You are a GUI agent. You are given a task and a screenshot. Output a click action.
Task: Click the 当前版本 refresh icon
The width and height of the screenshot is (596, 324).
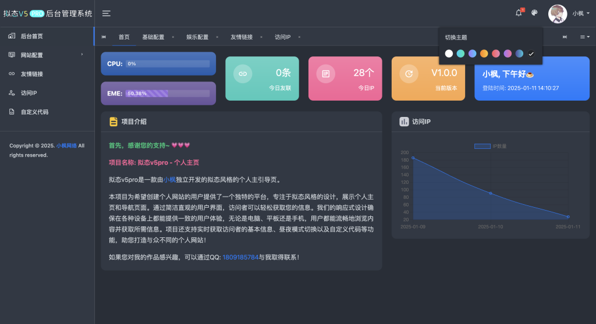click(x=409, y=74)
